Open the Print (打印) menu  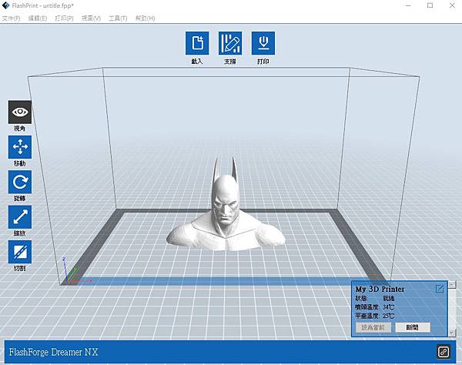tap(64, 18)
